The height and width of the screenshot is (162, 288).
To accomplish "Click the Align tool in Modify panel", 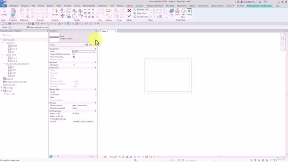I will (63, 10).
